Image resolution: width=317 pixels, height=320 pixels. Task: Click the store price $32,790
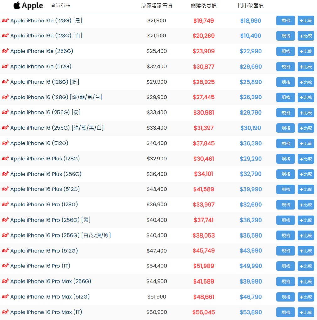point(251,174)
